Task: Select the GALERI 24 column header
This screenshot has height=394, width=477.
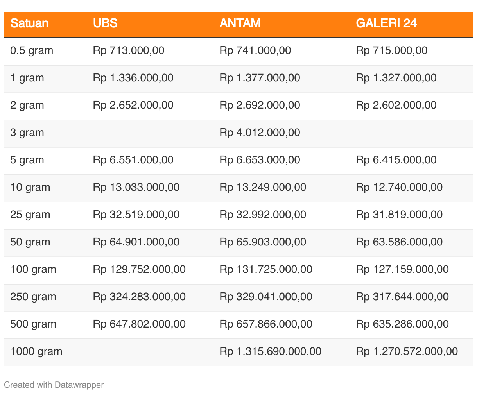Action: point(386,23)
